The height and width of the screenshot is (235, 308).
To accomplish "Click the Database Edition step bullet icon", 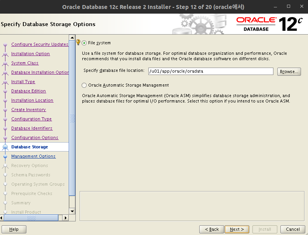I will (5, 91).
